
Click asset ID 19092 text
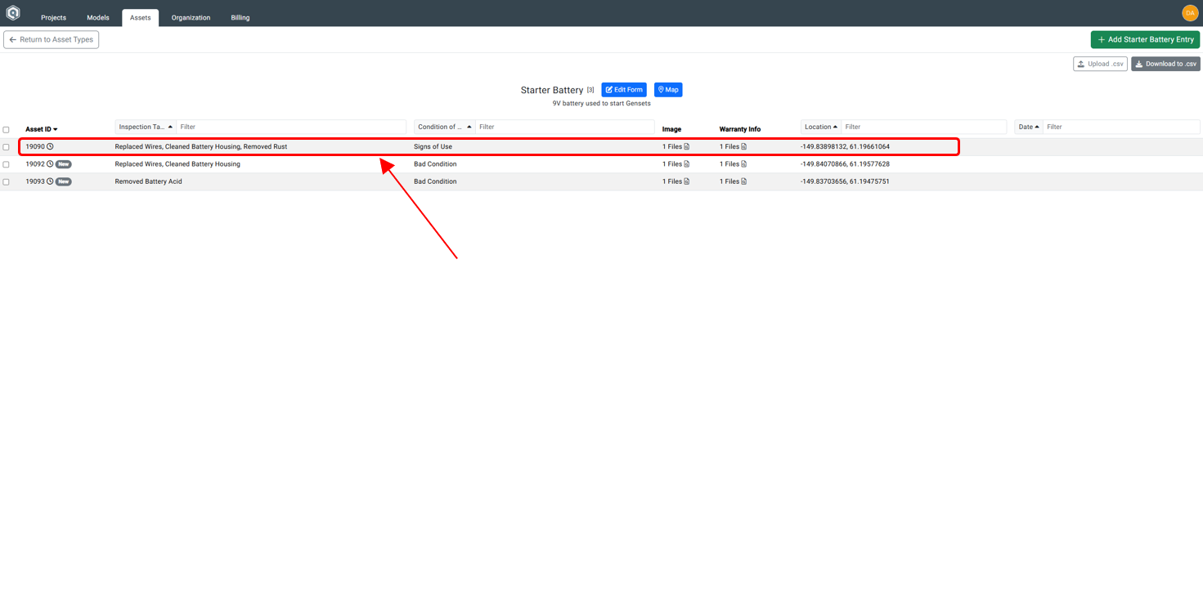[x=35, y=164]
